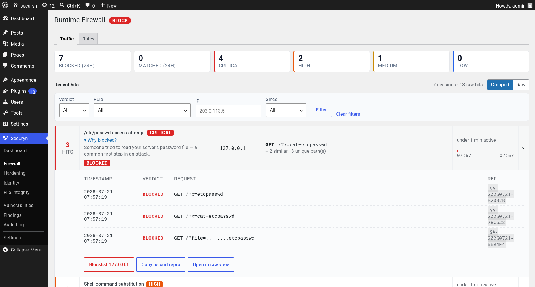Click the CRITICAL severity badge on /etc/passwd rule
535x287 pixels.
click(160, 133)
